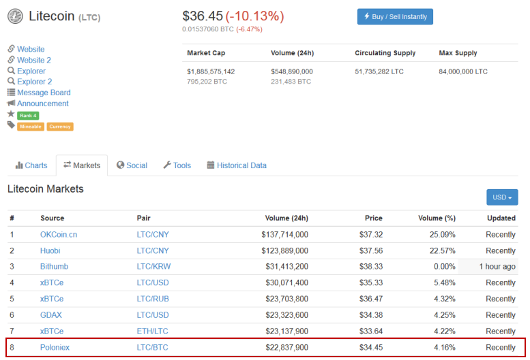530x360 pixels.
Task: Click the 84,000,000 LTC max supply
Action: tap(463, 71)
